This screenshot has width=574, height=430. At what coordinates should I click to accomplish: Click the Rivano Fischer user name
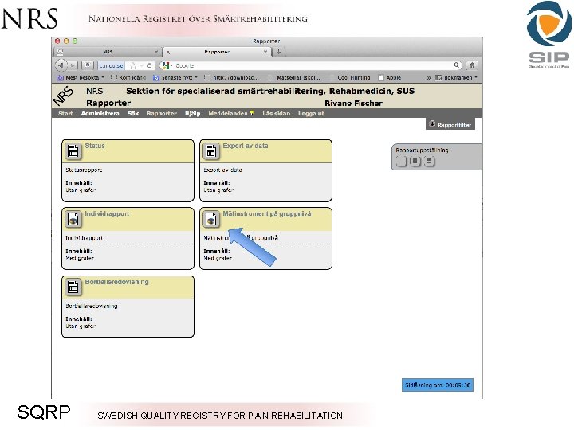353,103
